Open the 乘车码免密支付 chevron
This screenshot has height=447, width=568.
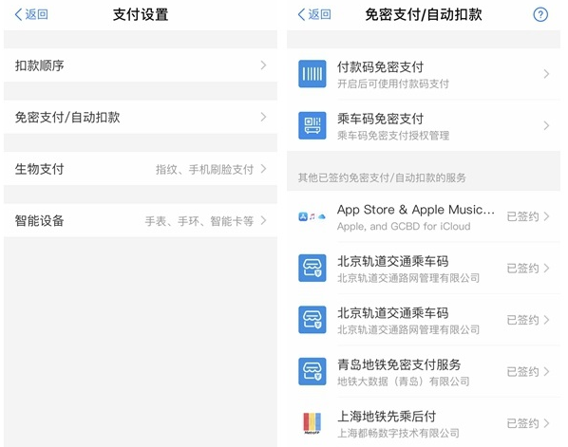point(546,125)
